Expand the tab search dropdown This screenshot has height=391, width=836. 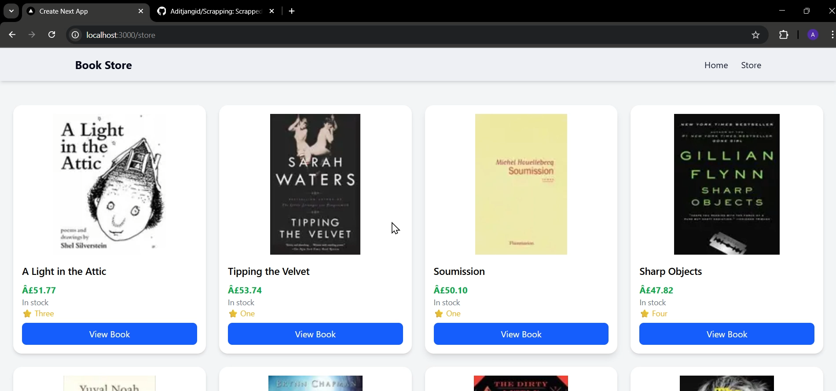tap(11, 11)
